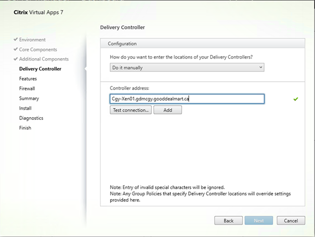Proceed with the Next button
315x237 pixels.
[x=259, y=221]
